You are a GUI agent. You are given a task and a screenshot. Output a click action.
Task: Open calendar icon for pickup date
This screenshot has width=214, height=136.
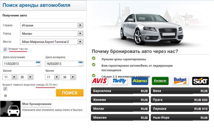pyautogui.click(x=38, y=63)
